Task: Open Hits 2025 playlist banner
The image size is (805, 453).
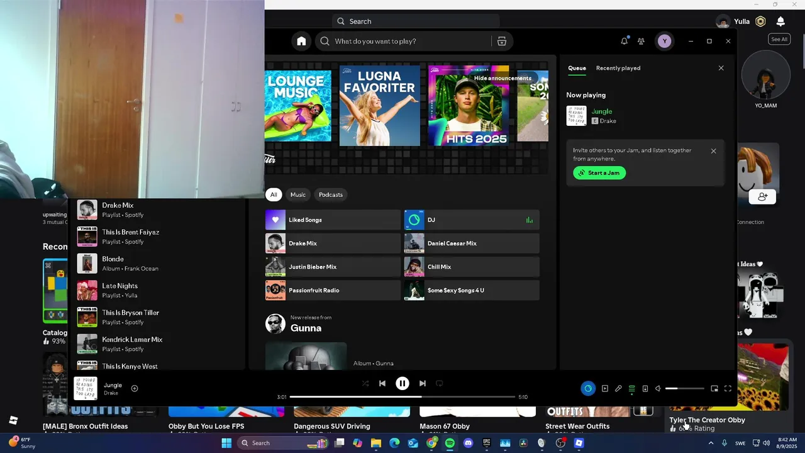Action: tap(469, 106)
